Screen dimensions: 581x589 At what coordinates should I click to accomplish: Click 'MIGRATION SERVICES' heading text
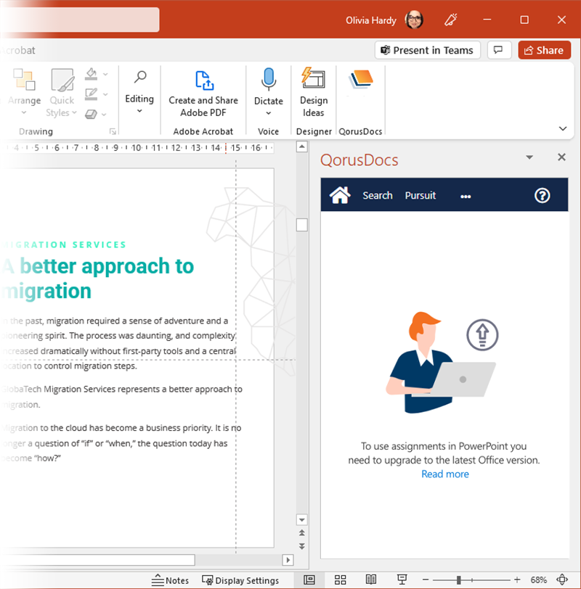click(x=64, y=244)
